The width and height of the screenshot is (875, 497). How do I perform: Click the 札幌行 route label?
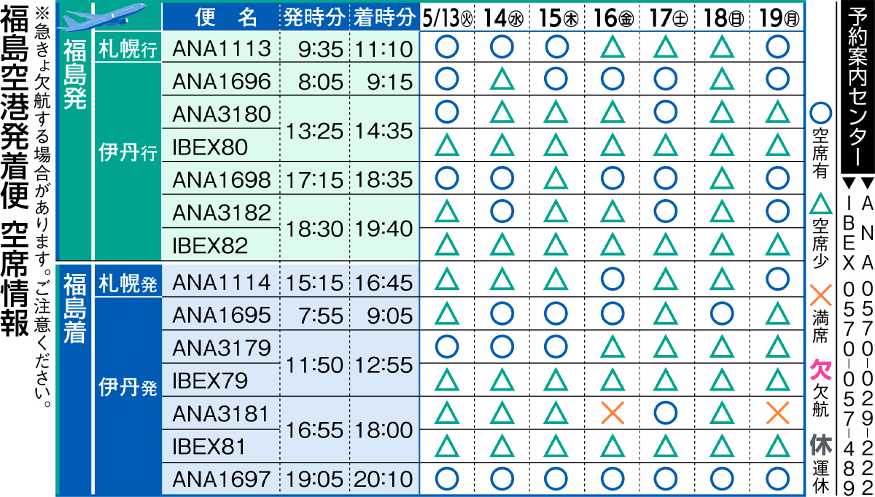coord(128,49)
